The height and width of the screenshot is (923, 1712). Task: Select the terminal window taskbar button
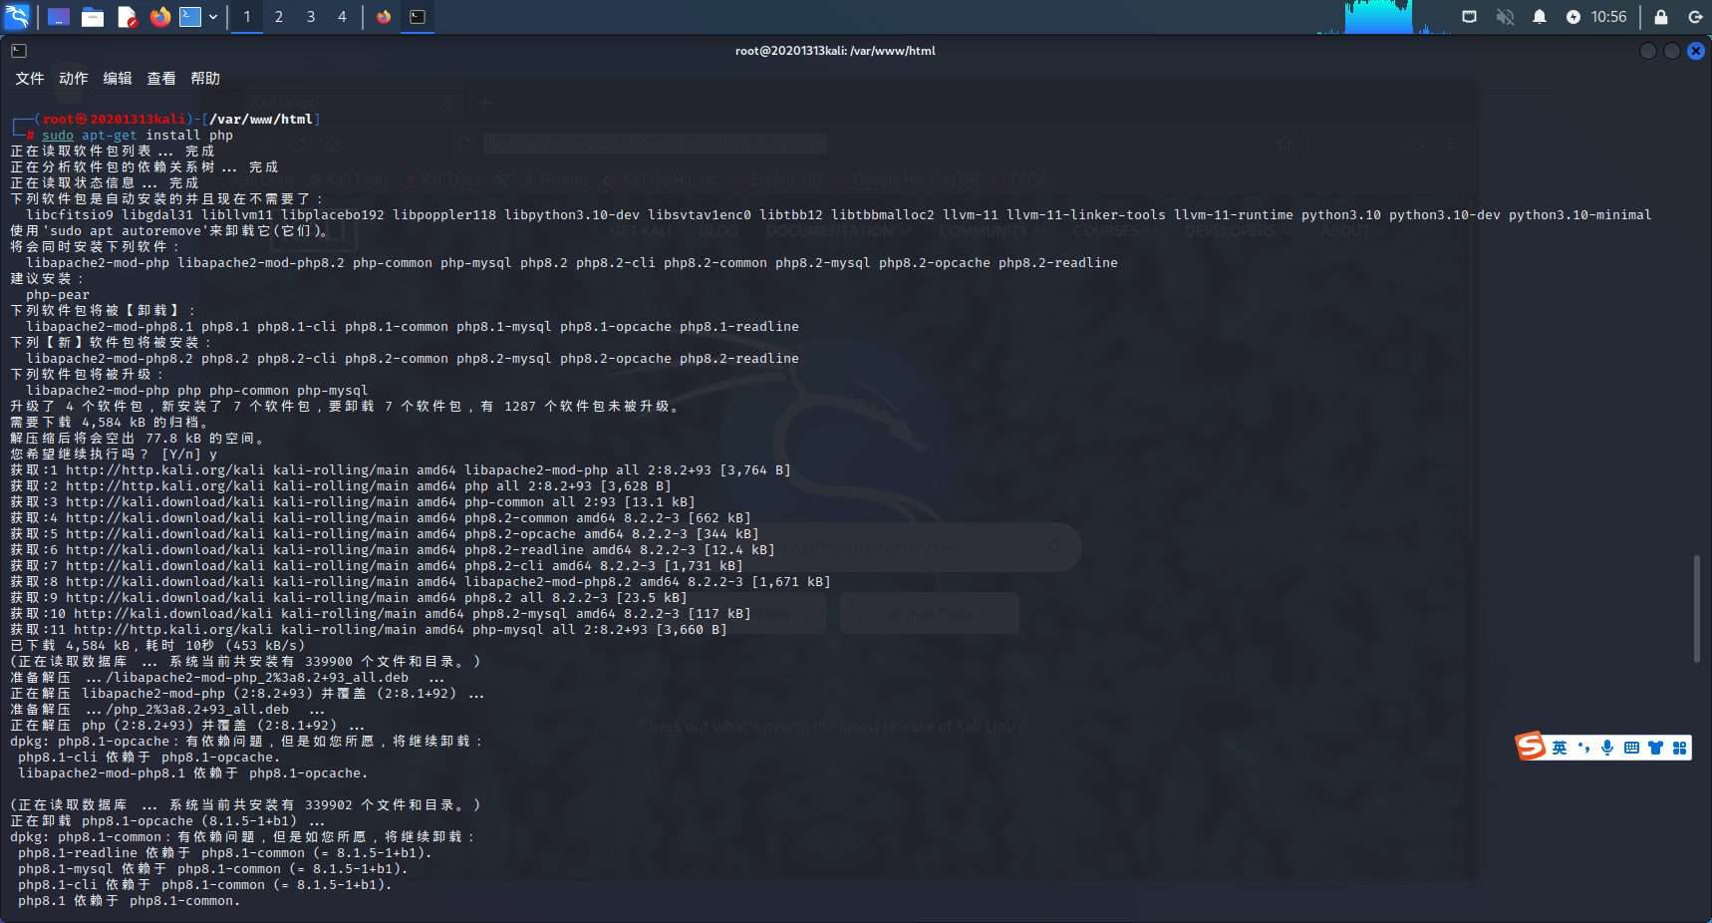click(418, 17)
